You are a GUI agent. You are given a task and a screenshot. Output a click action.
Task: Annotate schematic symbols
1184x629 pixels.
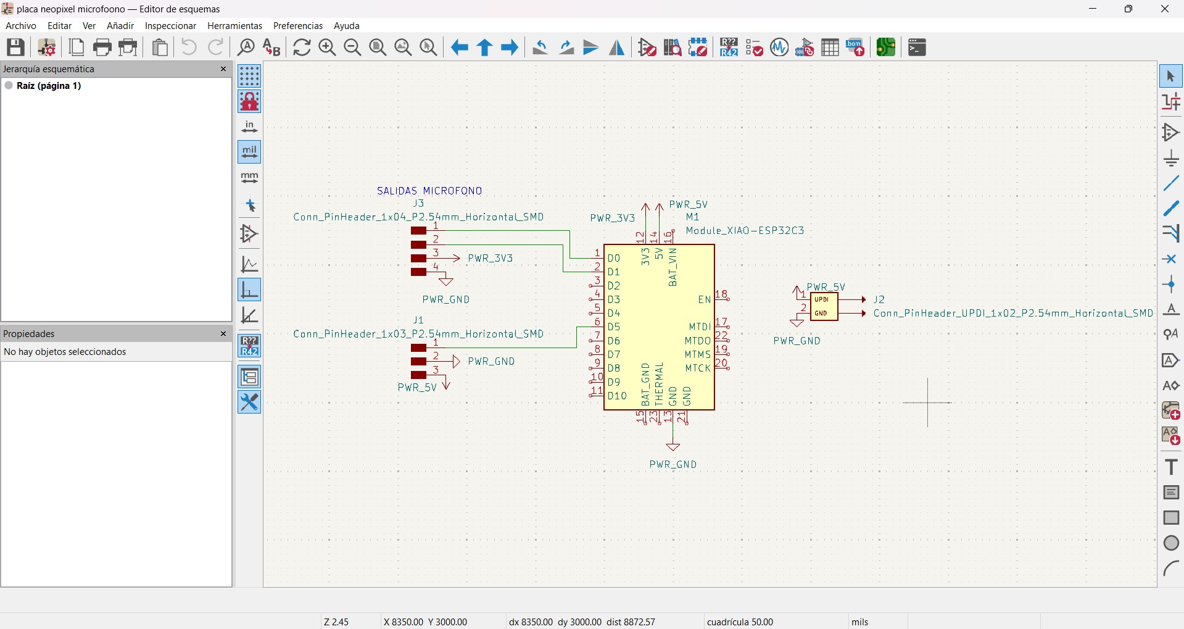click(x=729, y=48)
